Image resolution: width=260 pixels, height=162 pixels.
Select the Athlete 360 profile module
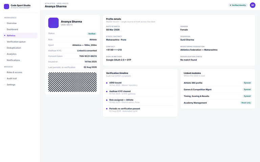[218, 83]
